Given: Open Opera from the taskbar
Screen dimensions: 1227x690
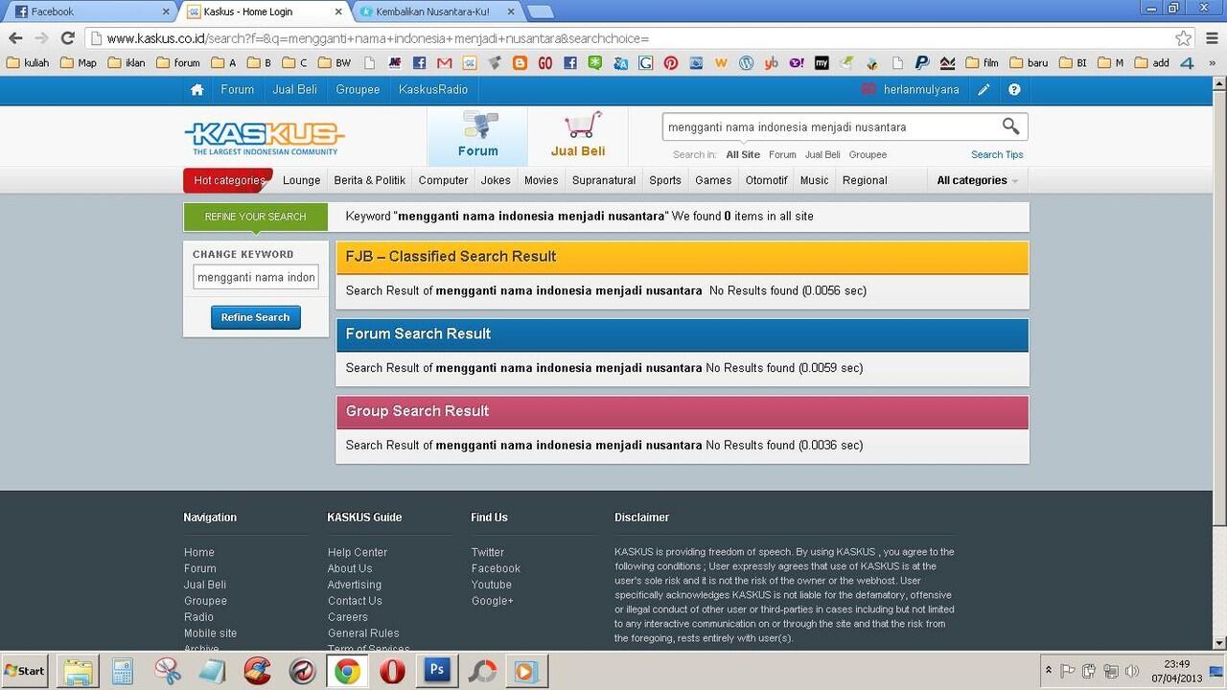Looking at the screenshot, I should pos(392,671).
